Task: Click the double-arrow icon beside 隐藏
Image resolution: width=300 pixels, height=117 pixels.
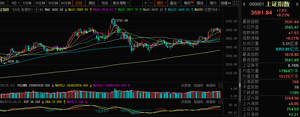Action: click(230, 3)
